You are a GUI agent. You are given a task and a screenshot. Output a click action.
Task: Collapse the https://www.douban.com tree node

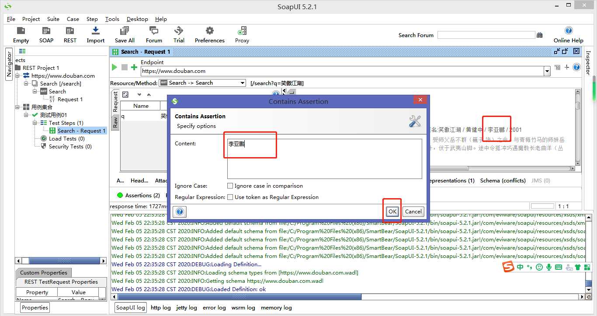pos(18,76)
